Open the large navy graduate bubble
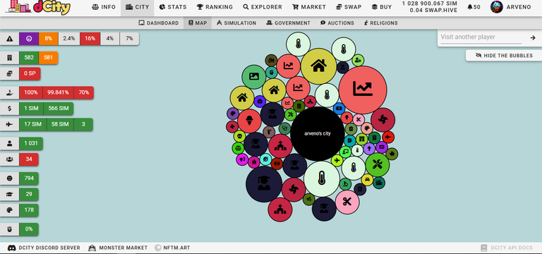Screen dimensions: 542x254 [264, 184]
